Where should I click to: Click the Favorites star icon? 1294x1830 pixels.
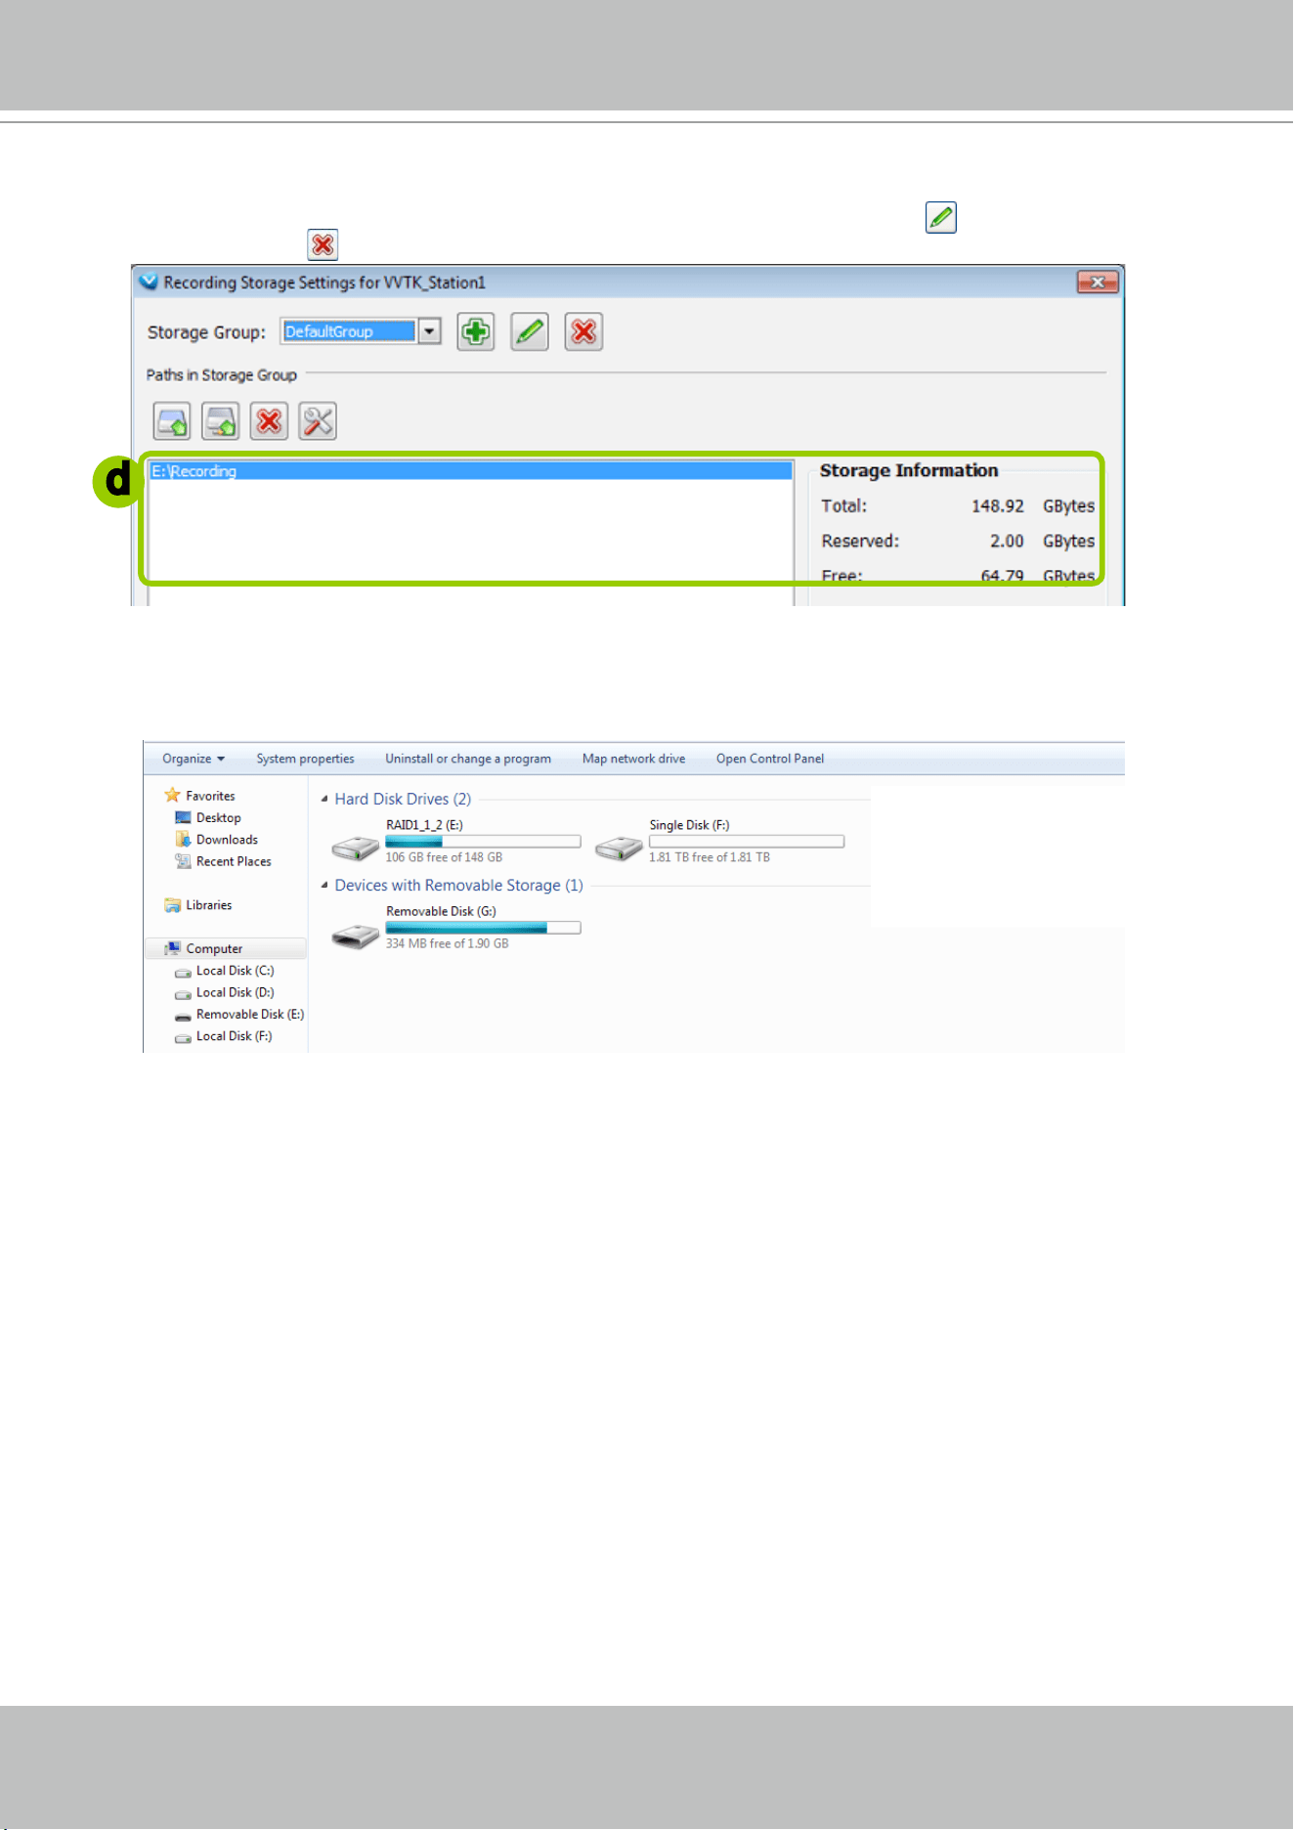pos(172,795)
